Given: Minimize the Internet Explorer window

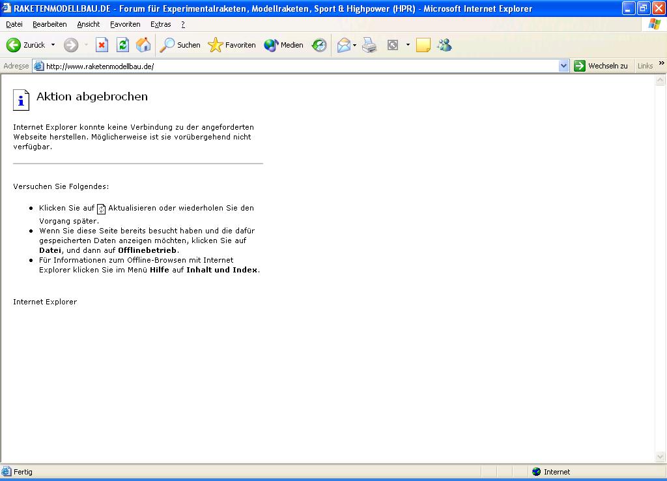Looking at the screenshot, I should [629, 8].
